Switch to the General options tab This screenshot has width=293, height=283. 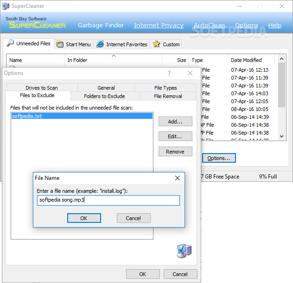pyautogui.click(x=106, y=87)
